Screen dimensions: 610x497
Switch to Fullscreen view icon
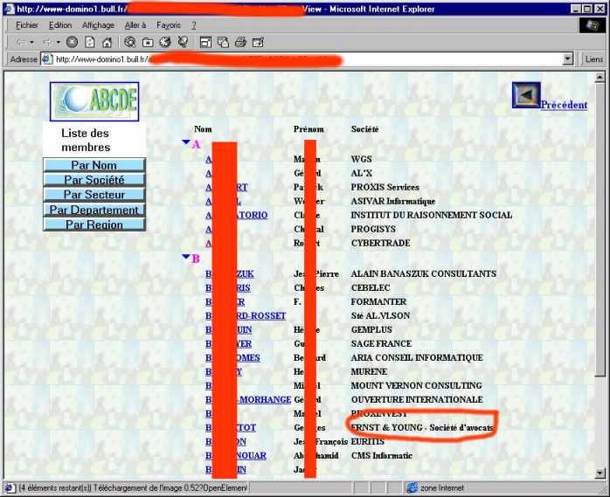(205, 42)
